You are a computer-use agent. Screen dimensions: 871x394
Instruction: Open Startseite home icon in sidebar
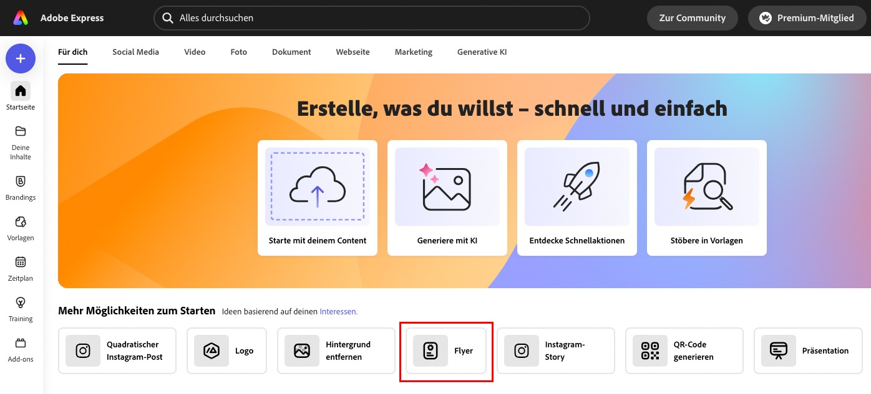point(21,91)
